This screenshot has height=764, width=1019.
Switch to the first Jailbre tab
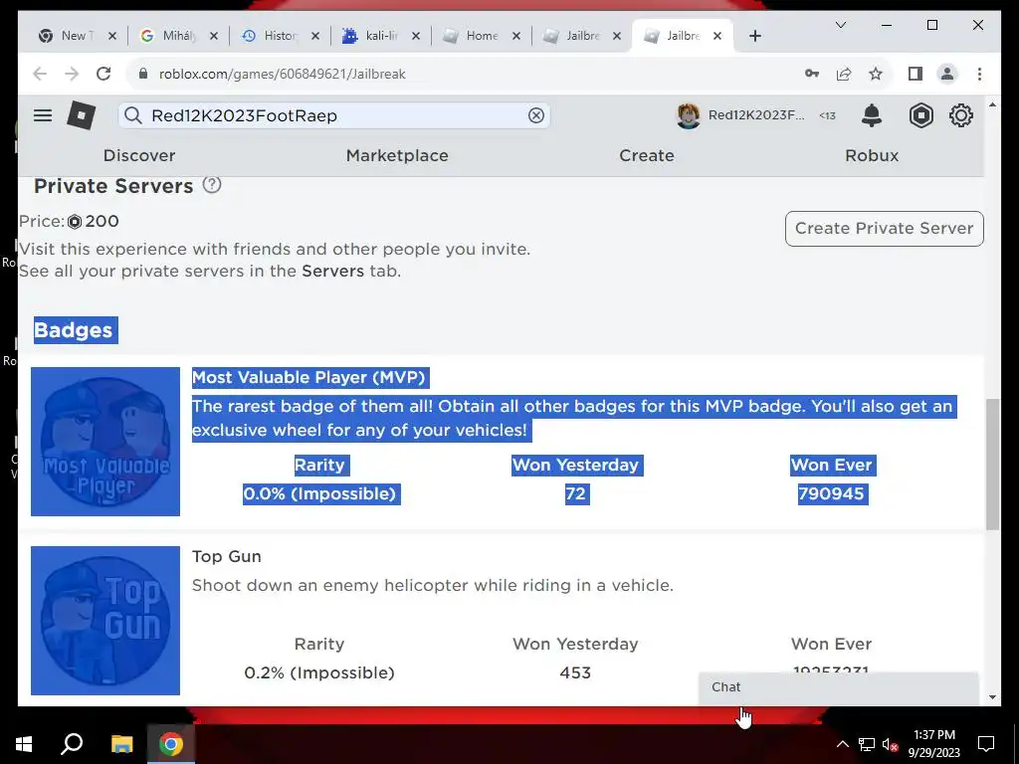(581, 36)
